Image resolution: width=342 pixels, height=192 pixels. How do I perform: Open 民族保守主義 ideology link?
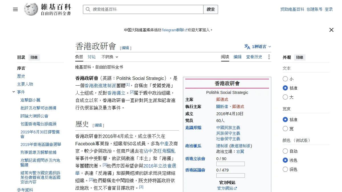coord(228,133)
